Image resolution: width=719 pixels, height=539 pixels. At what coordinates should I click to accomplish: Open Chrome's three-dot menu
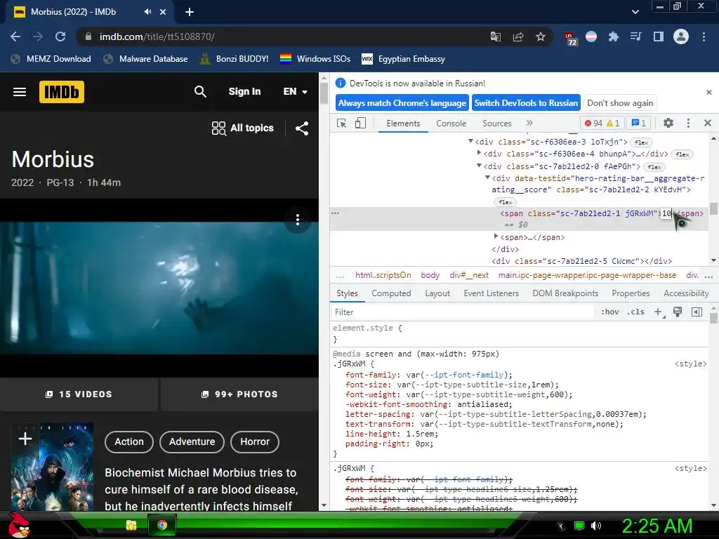(704, 36)
